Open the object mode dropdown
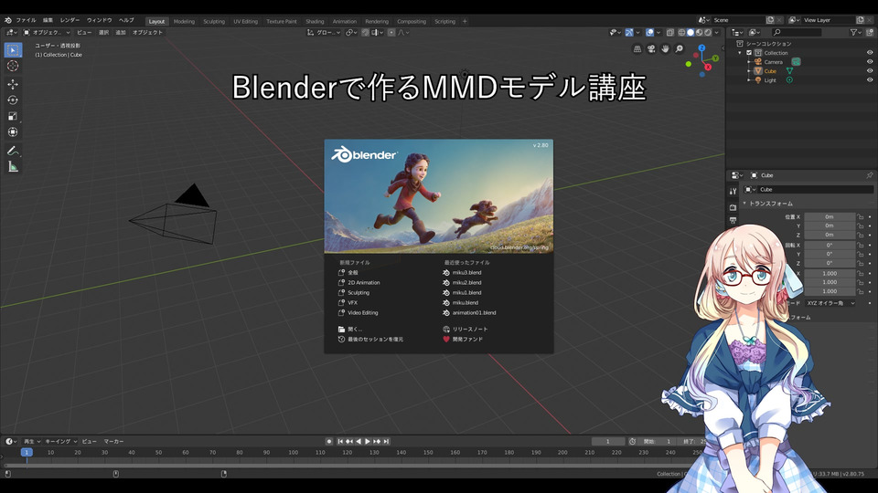The image size is (878, 493). tap(47, 33)
